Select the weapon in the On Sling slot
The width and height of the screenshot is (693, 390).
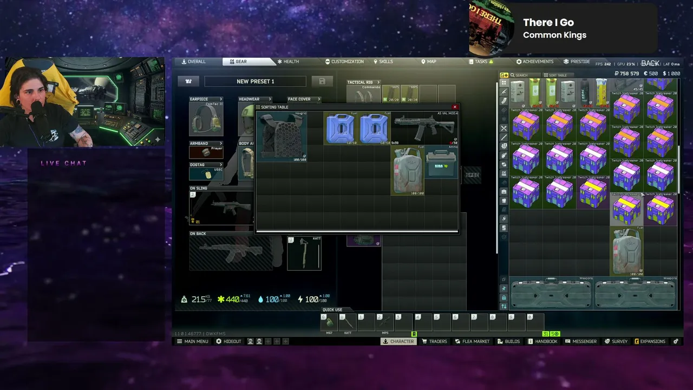221,207
